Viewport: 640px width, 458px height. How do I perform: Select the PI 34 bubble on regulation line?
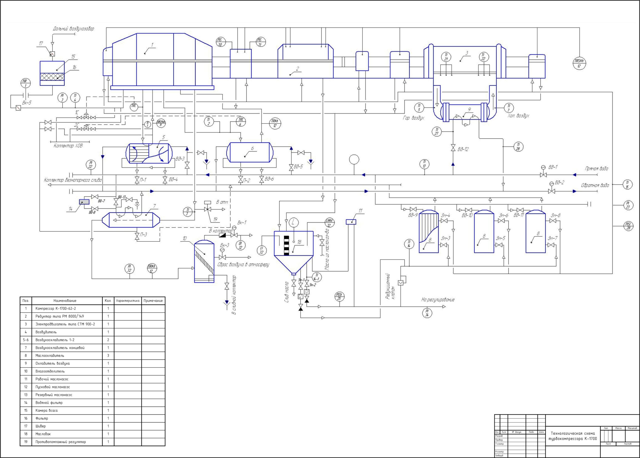427,313
